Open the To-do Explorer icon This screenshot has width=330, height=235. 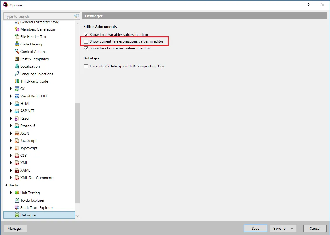point(17,200)
